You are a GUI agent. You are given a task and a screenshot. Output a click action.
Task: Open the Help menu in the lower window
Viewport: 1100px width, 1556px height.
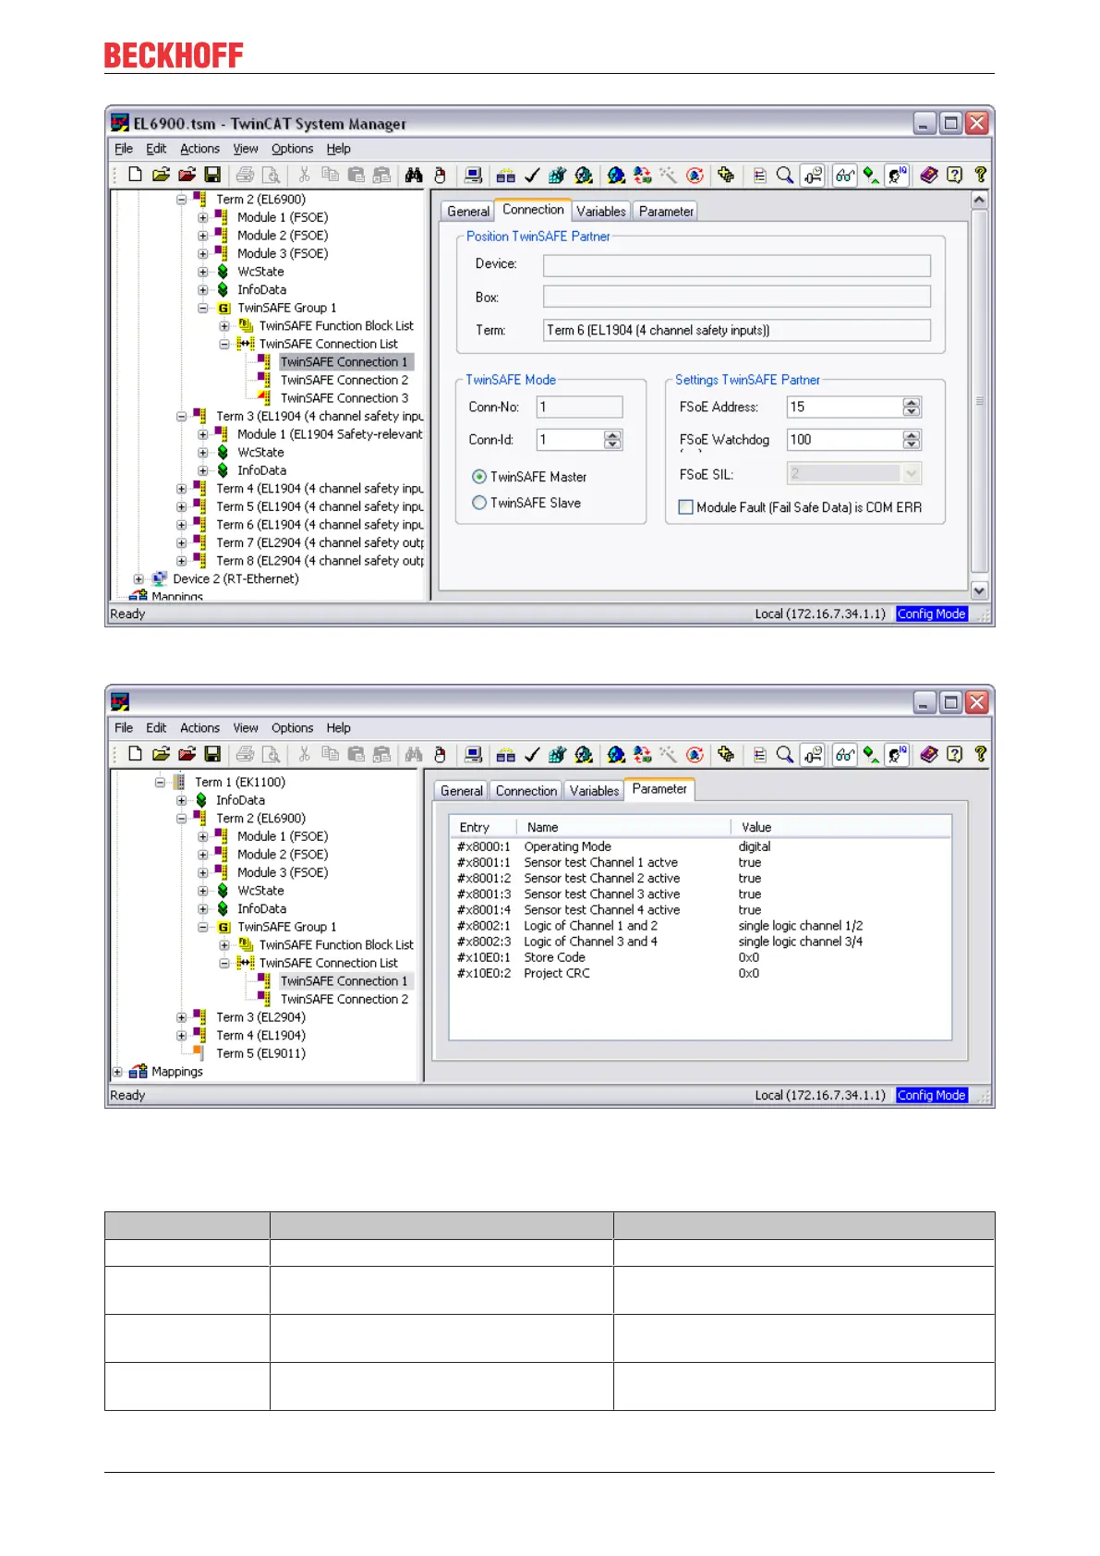point(338,728)
